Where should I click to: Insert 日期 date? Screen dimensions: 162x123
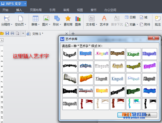tap(130, 17)
